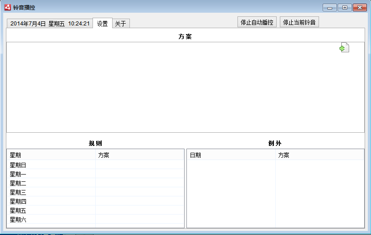Close the 铃音播控 window
This screenshot has width=371, height=235.
pyautogui.click(x=360, y=8)
